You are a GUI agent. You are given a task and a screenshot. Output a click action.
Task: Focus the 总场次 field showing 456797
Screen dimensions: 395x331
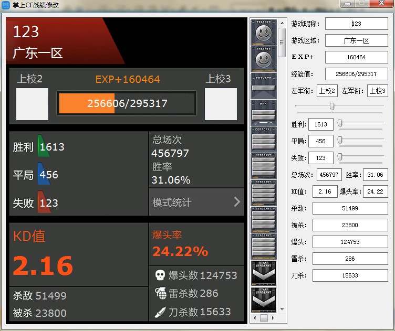click(329, 175)
